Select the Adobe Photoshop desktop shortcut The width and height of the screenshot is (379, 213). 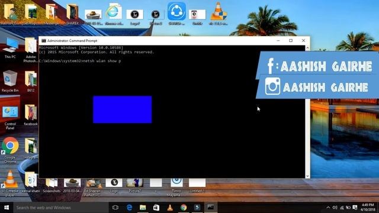(x=31, y=50)
